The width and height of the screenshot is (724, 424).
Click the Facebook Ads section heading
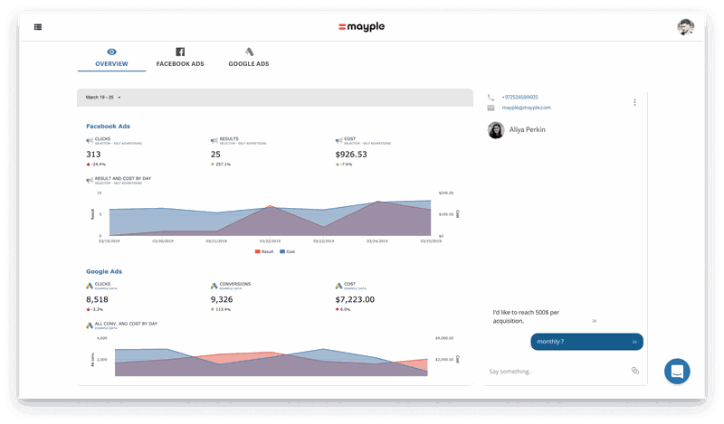click(x=108, y=126)
